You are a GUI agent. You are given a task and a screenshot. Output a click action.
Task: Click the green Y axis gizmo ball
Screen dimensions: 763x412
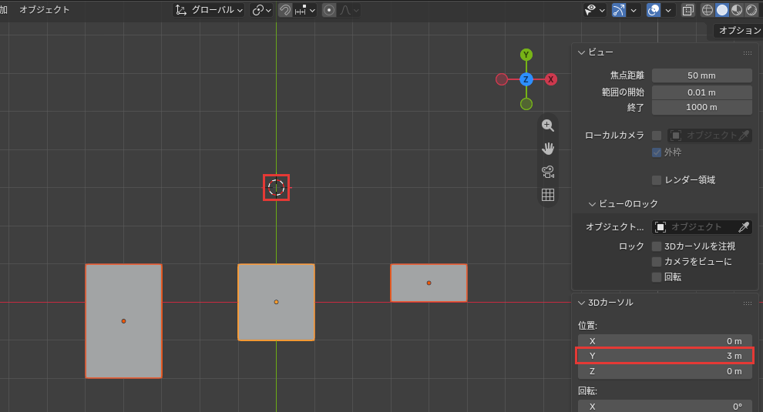[526, 55]
